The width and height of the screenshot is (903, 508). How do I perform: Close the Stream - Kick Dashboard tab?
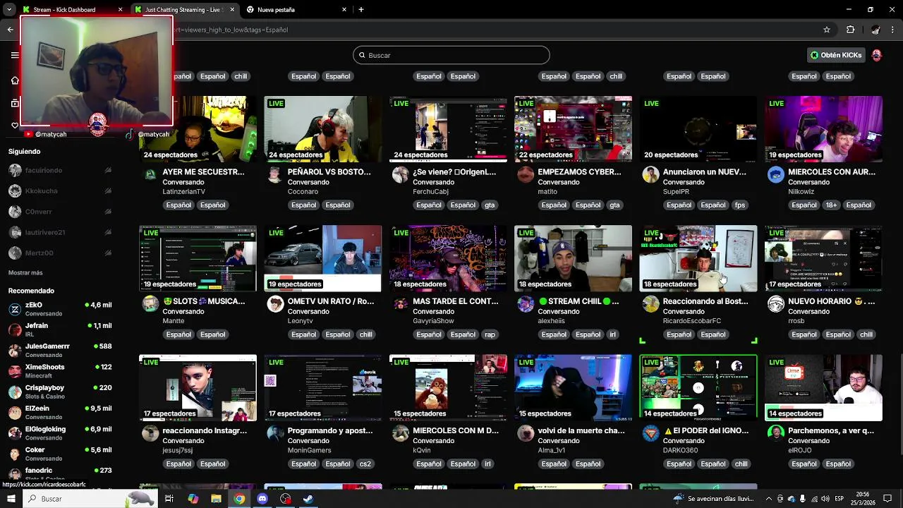point(120,10)
